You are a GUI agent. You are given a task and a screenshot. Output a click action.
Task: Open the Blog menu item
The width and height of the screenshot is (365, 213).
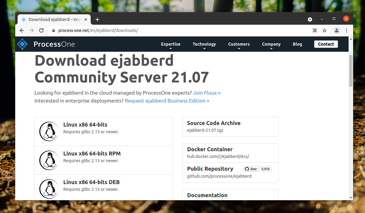[297, 44]
